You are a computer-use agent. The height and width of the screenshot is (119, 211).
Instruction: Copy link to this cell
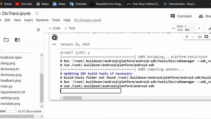[200, 37]
